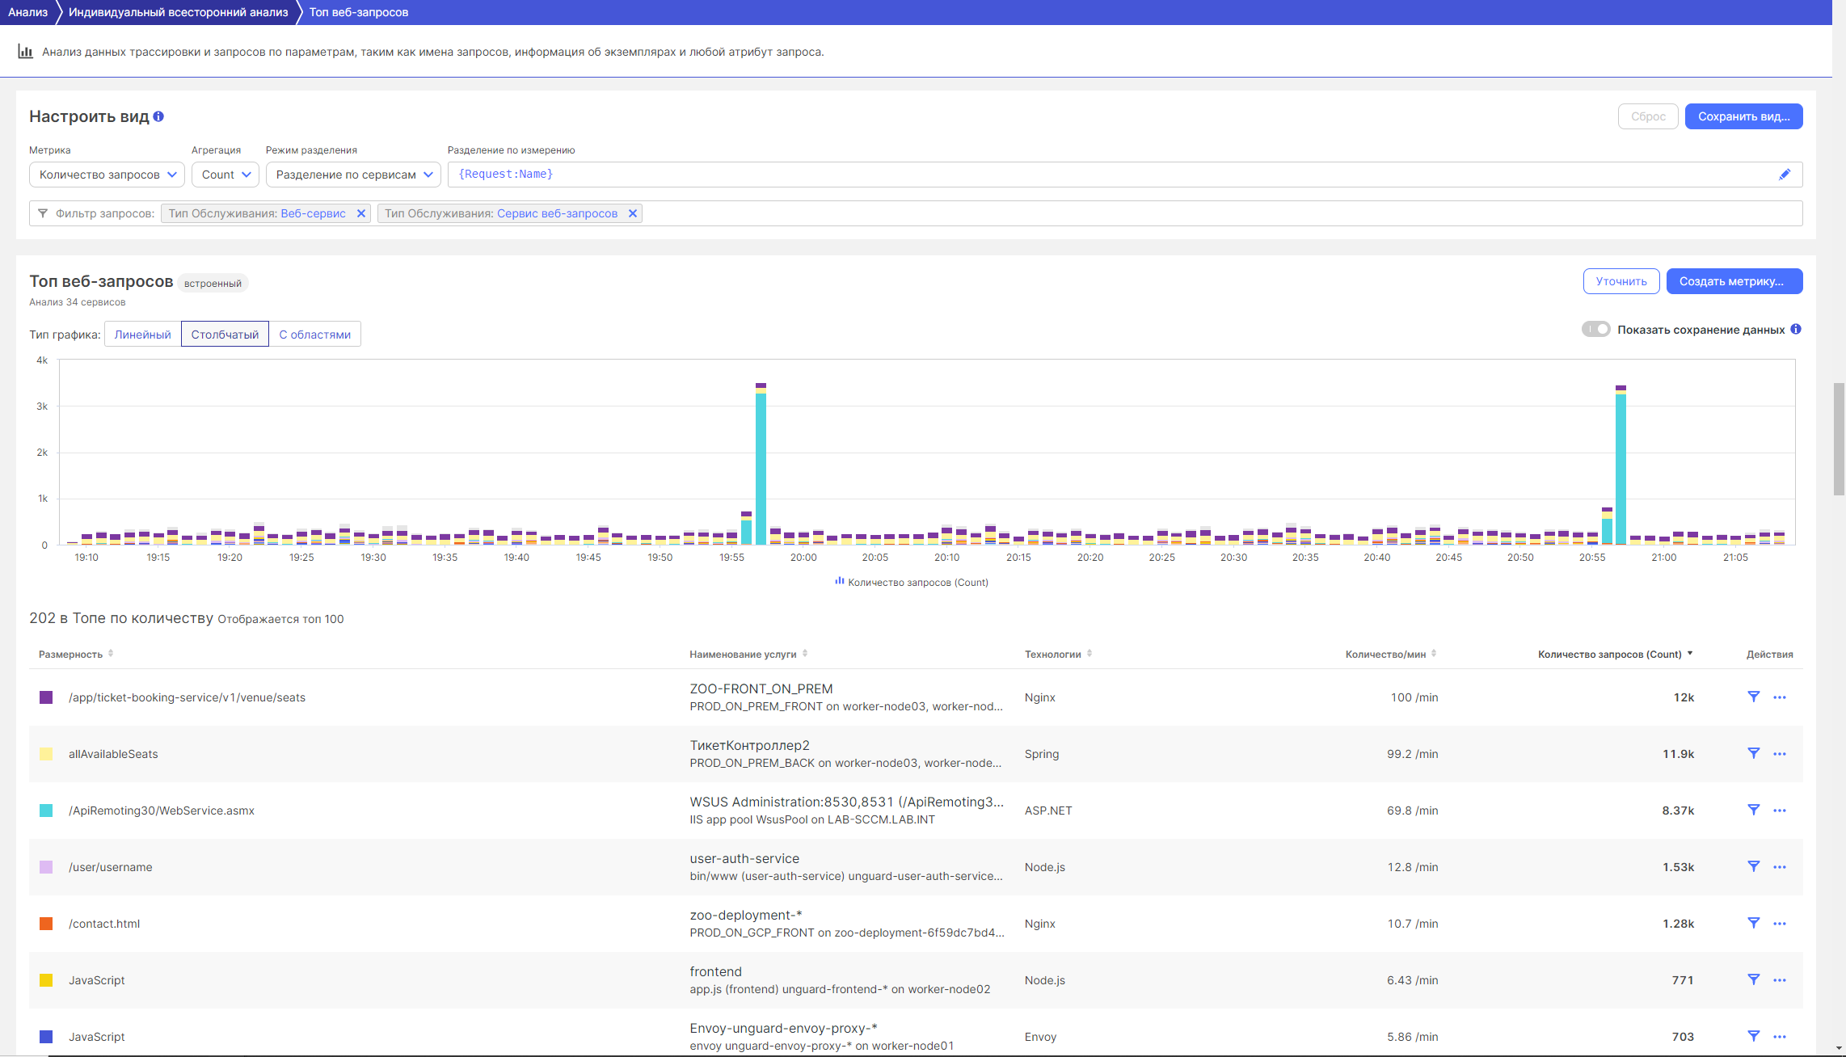Open the Количество запросов metric dropdown
Screen dimensions: 1846x1057
click(107, 175)
